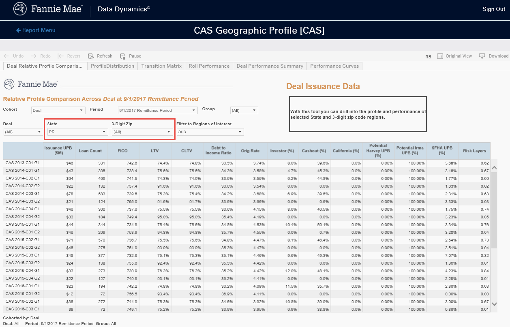Go back to Report Menu

[x=36, y=30]
